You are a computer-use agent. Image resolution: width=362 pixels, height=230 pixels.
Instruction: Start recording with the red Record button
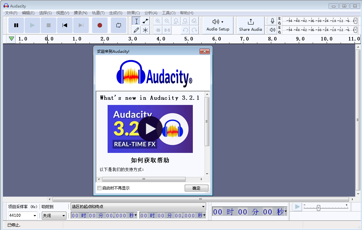100,25
